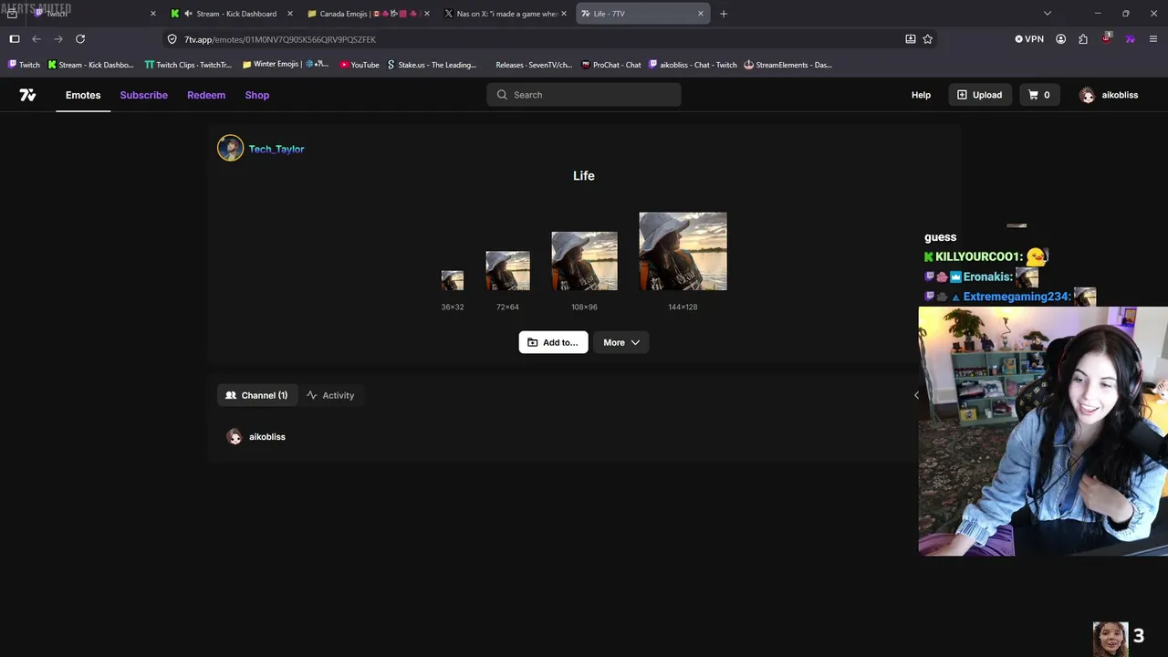Viewport: 1168px width, 657px height.
Task: Show the tab list chevron
Action: click(1048, 14)
